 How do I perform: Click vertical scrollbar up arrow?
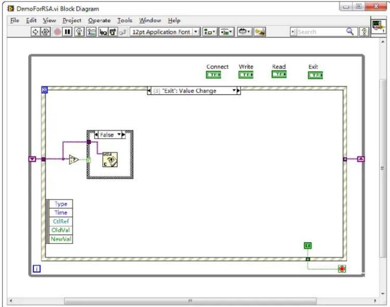click(x=383, y=42)
